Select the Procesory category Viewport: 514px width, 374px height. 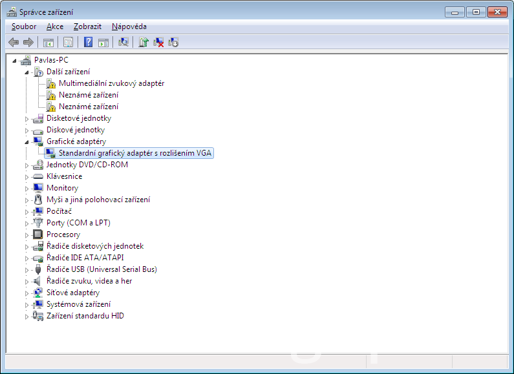click(x=63, y=234)
